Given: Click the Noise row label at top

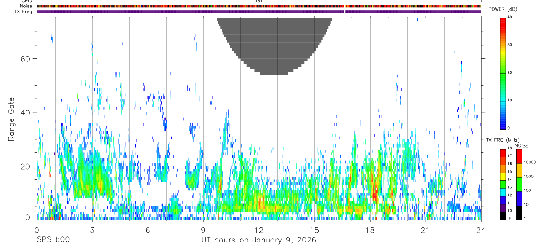Looking at the screenshot, I should (x=26, y=6).
